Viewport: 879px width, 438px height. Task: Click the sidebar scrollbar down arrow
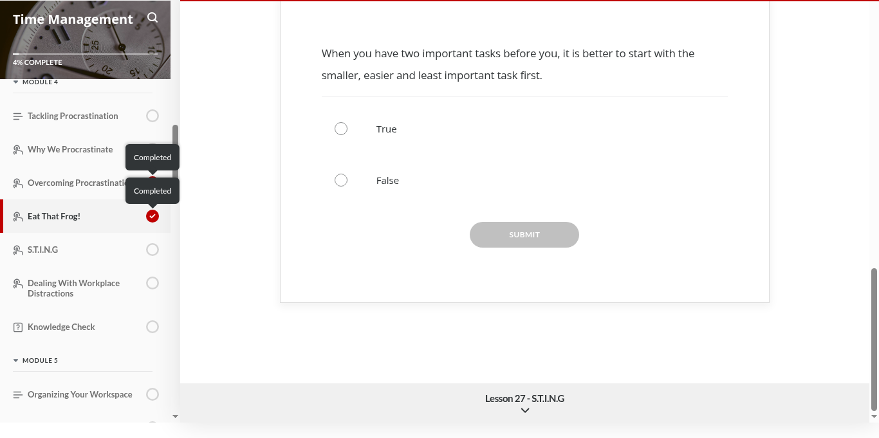tap(175, 416)
